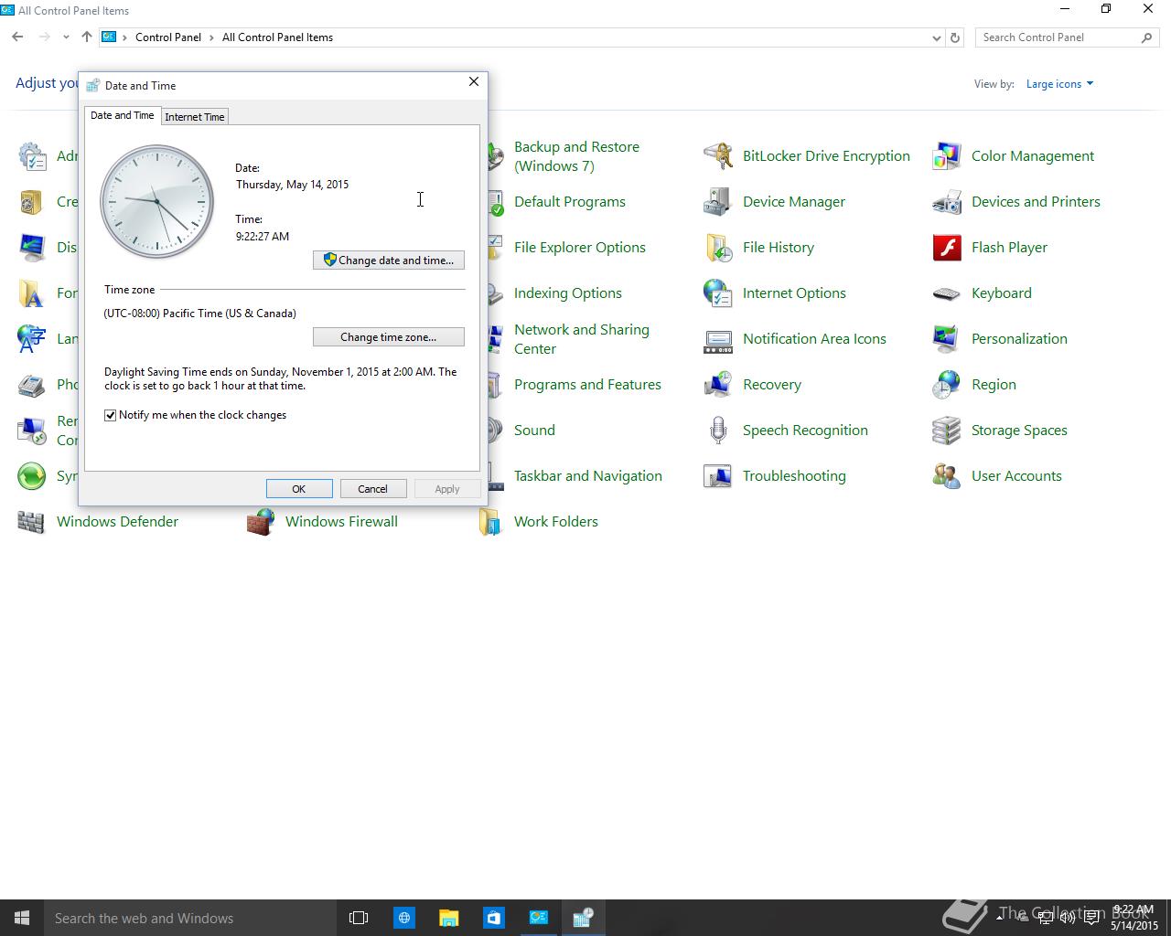Open File Explorer on the taskbar
Screen dimensions: 1171x936
coord(448,918)
